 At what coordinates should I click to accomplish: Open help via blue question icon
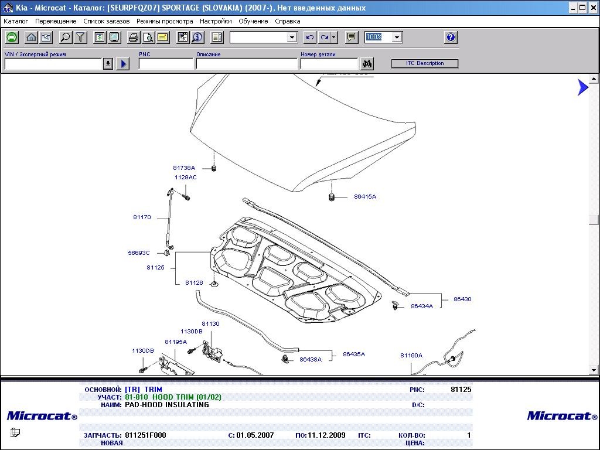coord(451,37)
